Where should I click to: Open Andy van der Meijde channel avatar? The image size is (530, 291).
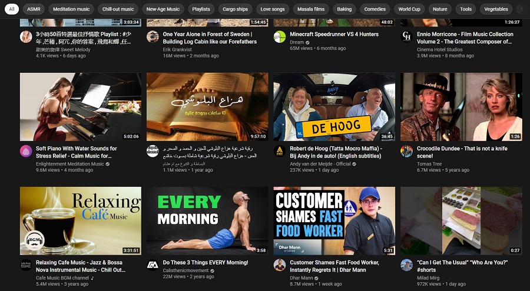pos(280,151)
